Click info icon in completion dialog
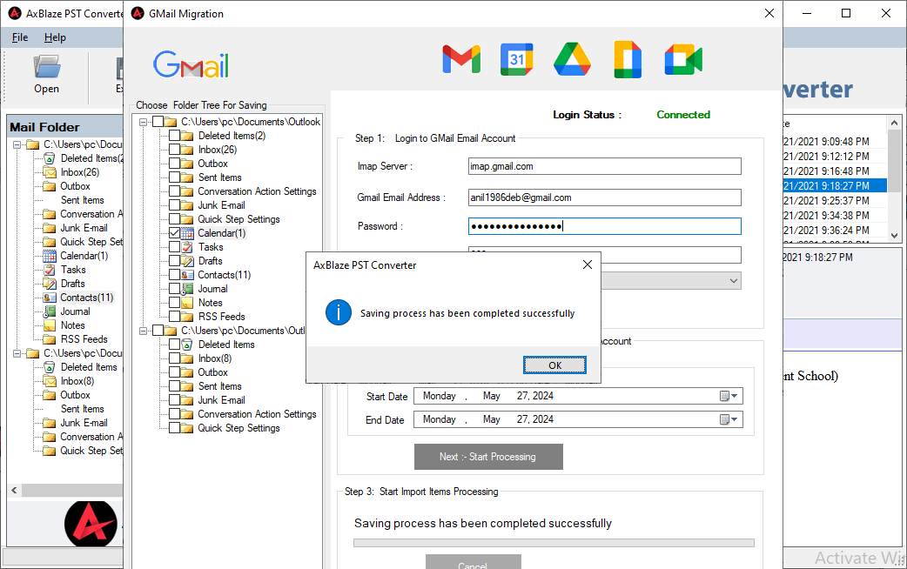Viewport: 907px width, 569px height. tap(339, 313)
